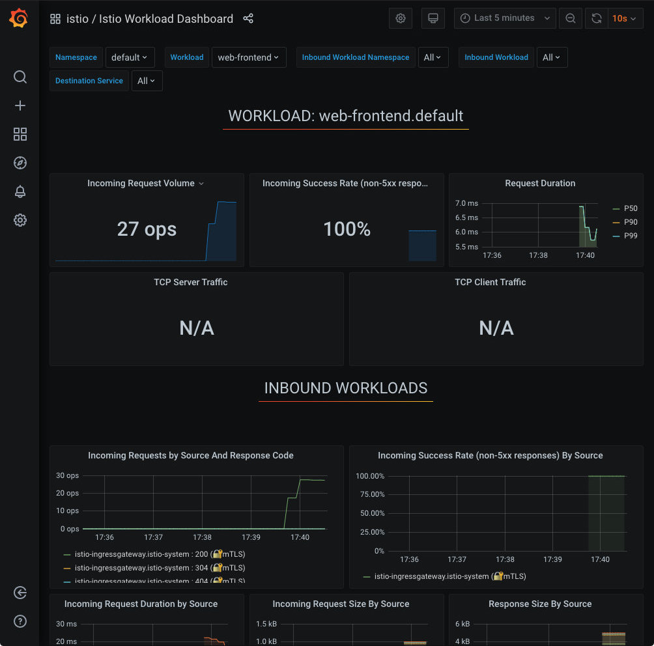Refresh the dashboard now
Image resolution: width=654 pixels, height=646 pixels.
tap(596, 18)
